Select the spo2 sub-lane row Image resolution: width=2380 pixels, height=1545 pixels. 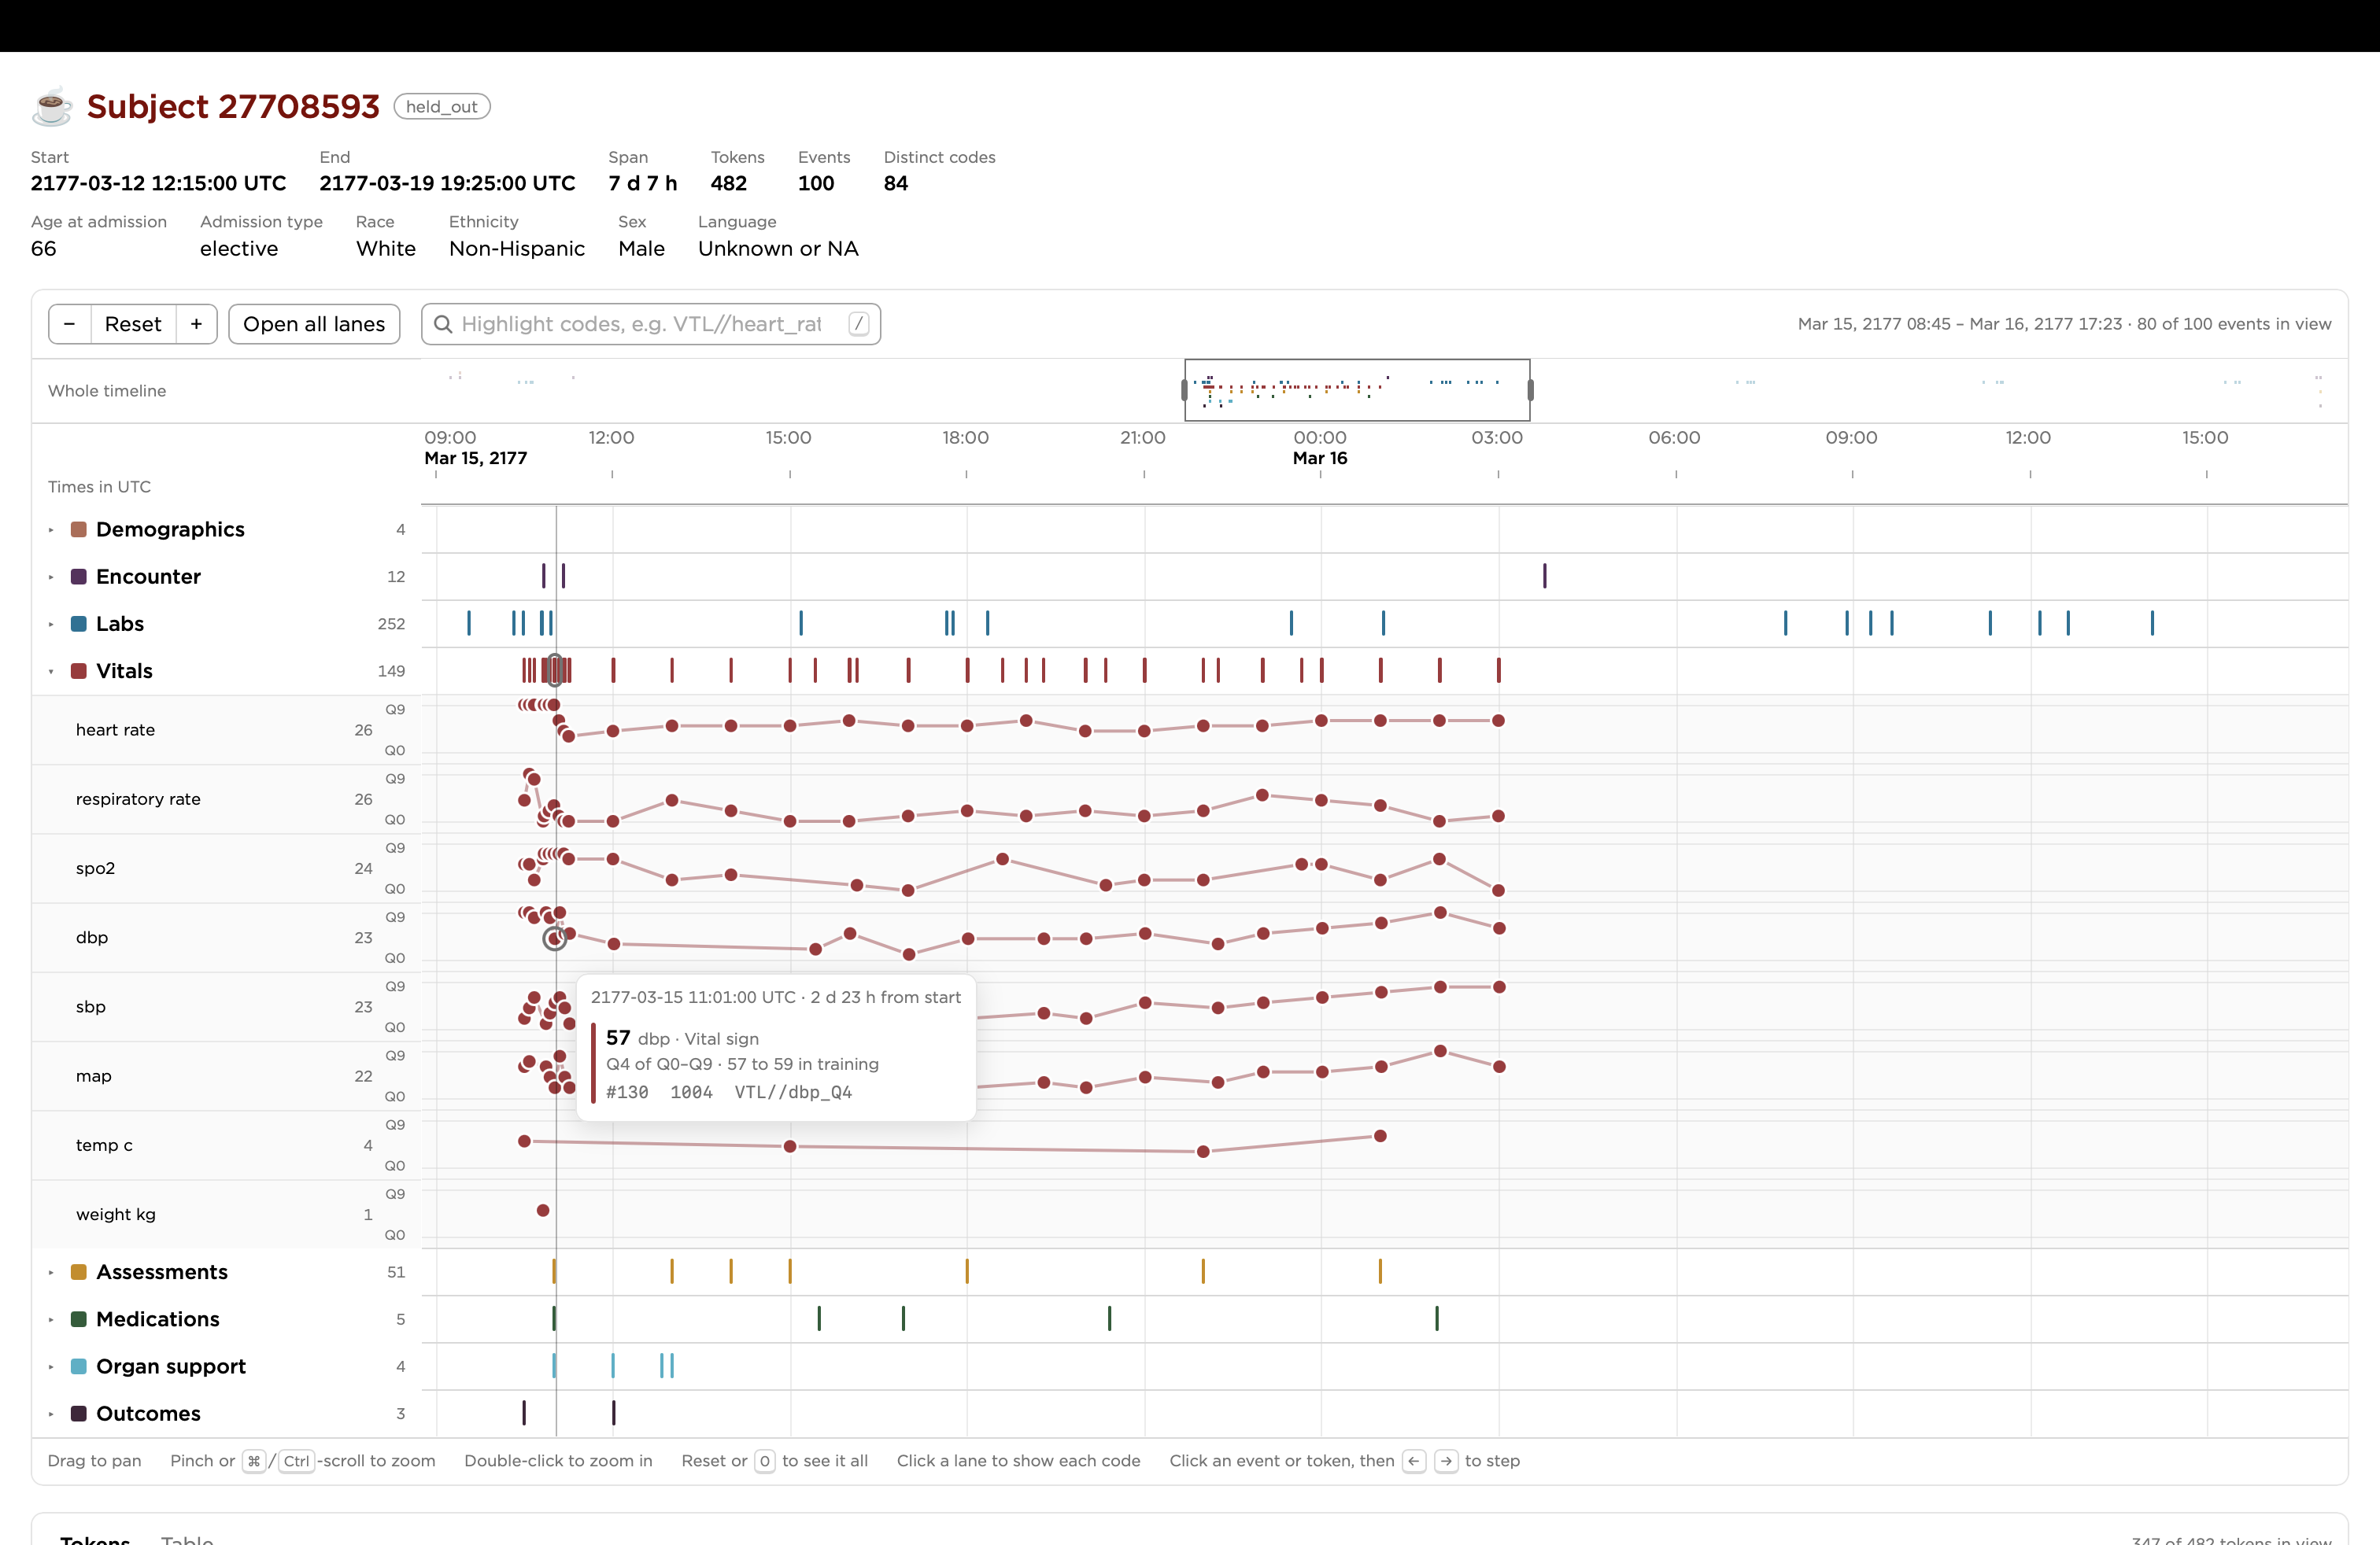coord(226,868)
